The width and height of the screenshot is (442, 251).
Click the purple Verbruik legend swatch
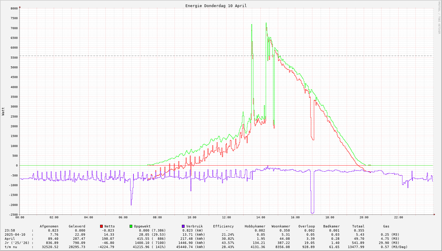point(183,226)
